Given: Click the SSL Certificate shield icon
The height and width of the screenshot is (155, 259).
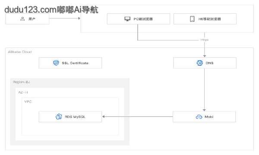Looking at the screenshot, I should click(x=56, y=63).
